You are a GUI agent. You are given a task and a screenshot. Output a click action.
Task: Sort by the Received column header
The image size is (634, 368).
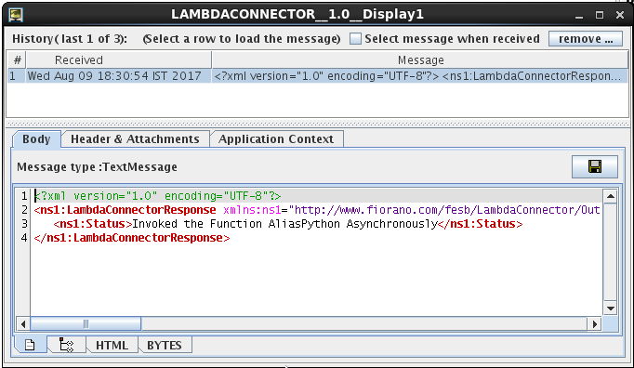pos(119,60)
